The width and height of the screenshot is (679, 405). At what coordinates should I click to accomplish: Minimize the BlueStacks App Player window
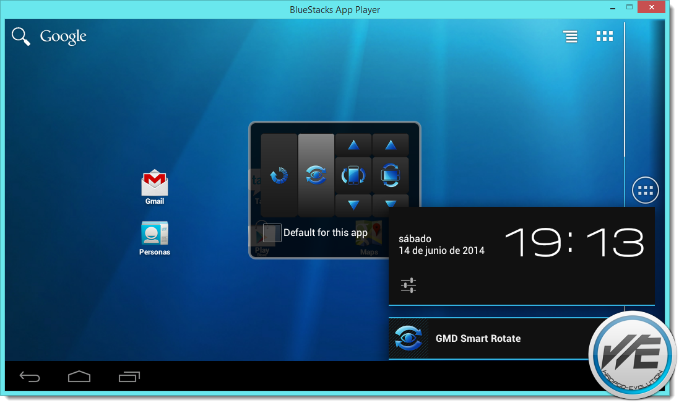coord(613,8)
